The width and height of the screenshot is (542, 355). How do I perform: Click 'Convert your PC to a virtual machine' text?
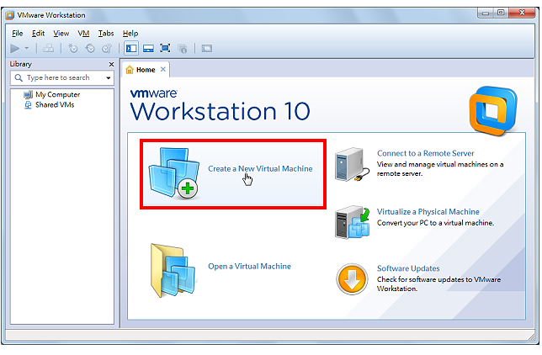point(435,223)
